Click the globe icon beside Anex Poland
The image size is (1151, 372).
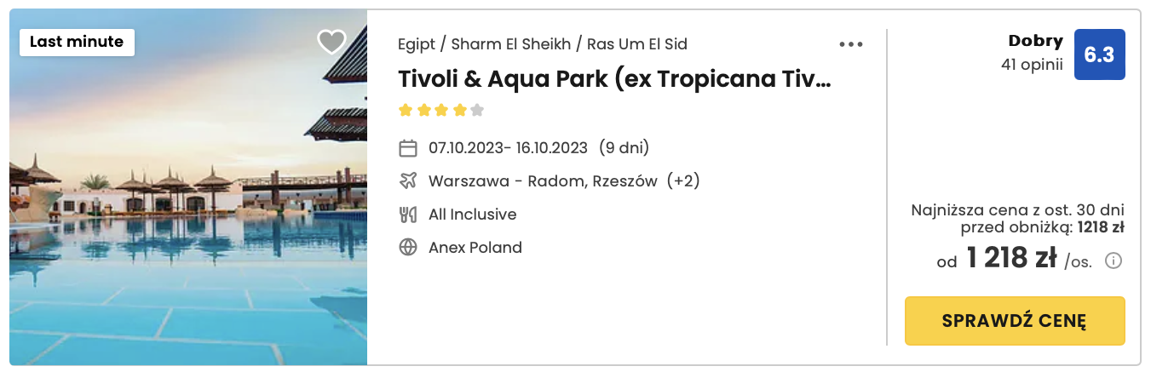pos(408,248)
